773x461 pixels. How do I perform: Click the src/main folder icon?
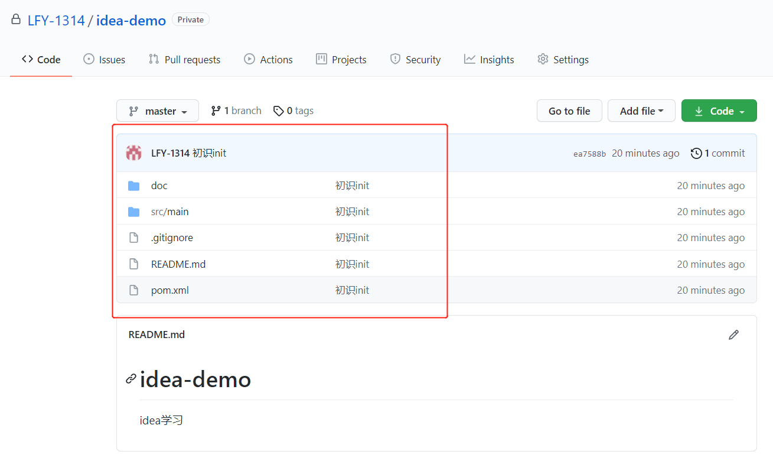(x=134, y=212)
